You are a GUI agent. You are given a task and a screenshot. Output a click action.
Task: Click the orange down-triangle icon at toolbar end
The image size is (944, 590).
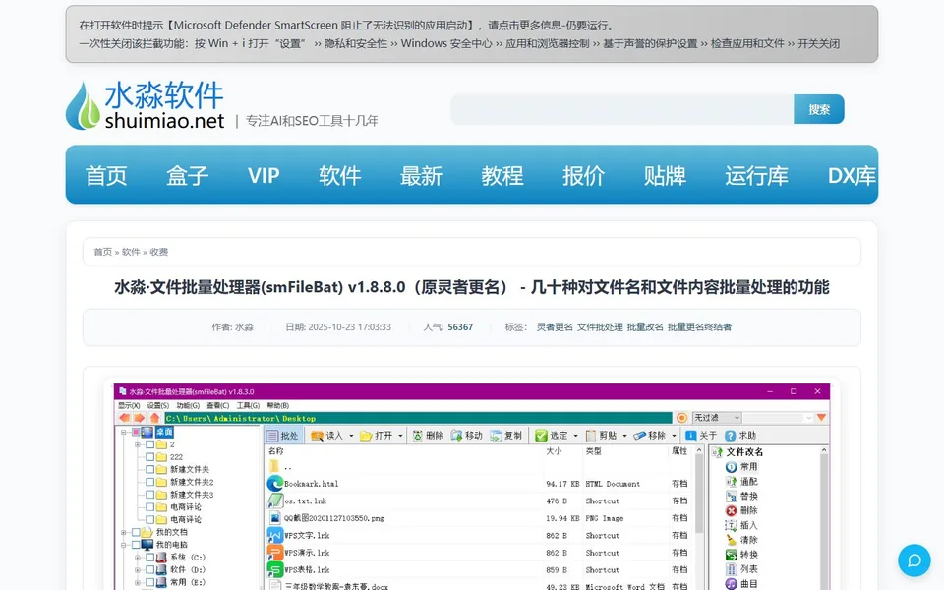point(821,417)
